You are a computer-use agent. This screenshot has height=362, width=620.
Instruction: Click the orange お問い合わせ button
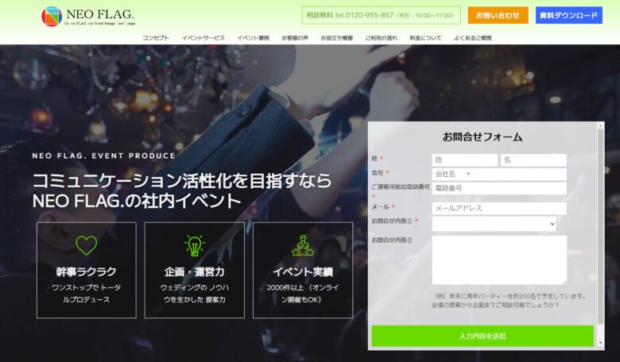click(x=498, y=15)
